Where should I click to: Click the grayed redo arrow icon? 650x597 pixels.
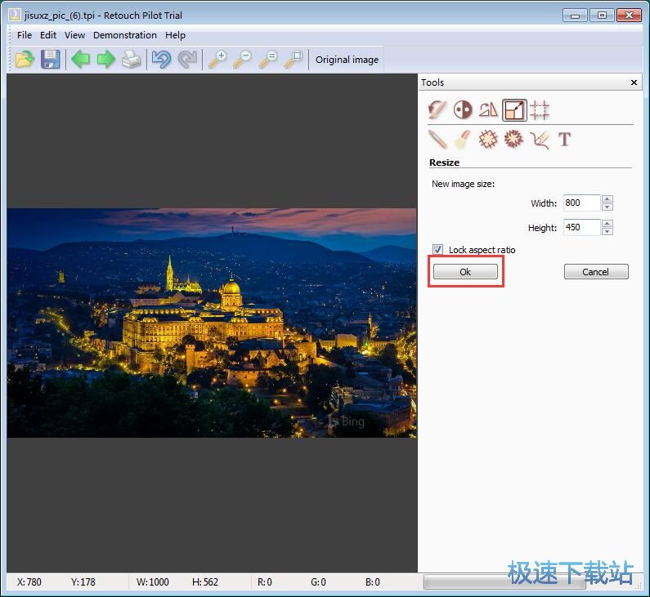[x=187, y=60]
